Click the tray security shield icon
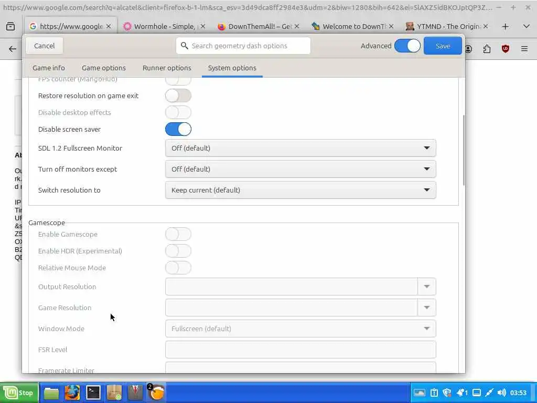The image size is (537, 403). [x=447, y=393]
